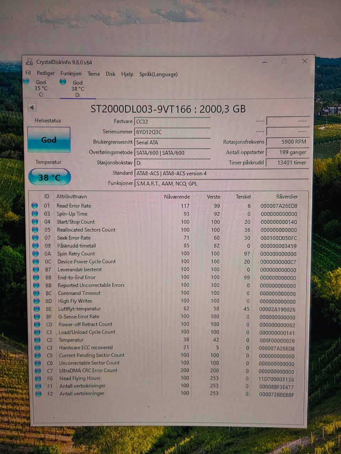
Task: Click the status icon for Spin-Up Time
Action: click(34, 214)
